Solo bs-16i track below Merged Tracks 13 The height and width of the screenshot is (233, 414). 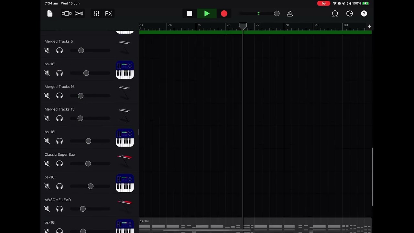click(x=60, y=141)
